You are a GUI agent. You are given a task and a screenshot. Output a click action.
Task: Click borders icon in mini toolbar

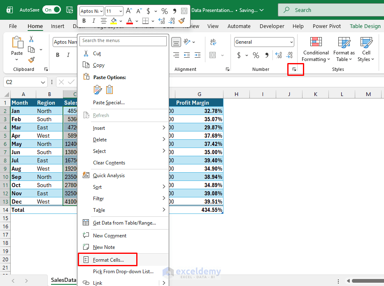tap(145, 21)
